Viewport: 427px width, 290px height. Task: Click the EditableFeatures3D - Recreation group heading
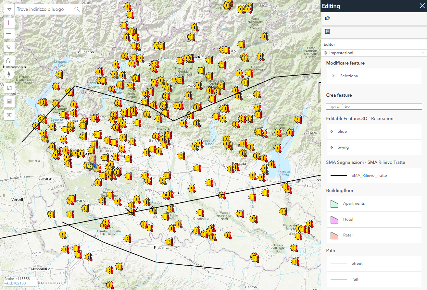[359, 118]
